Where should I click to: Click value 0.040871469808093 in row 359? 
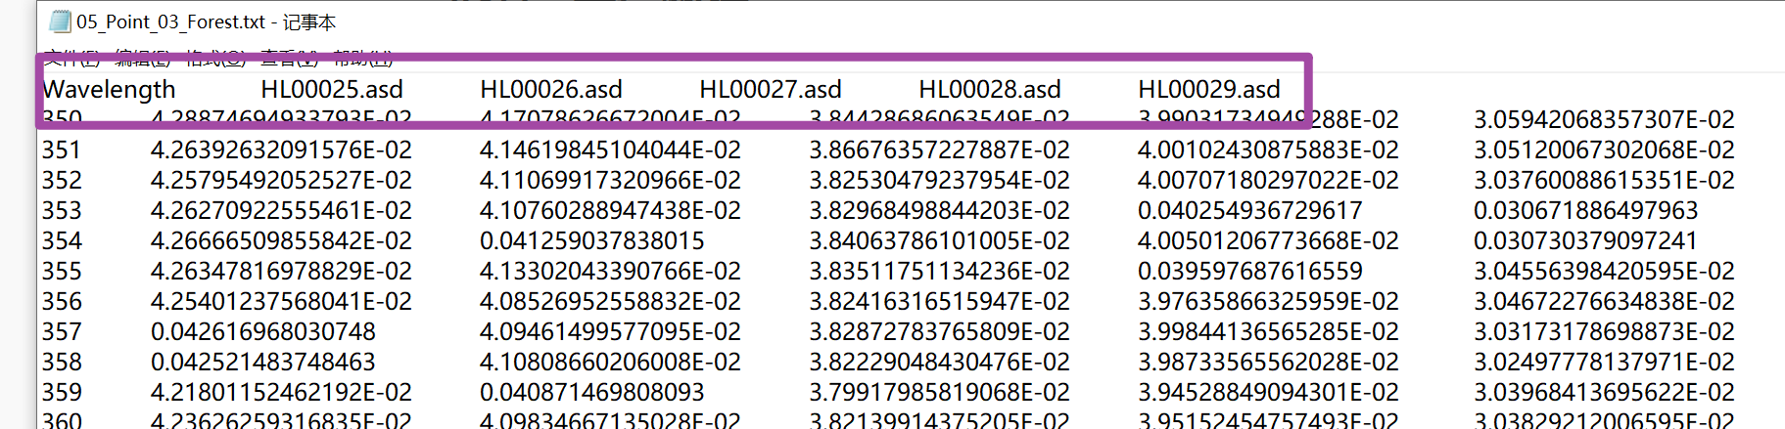tap(591, 392)
